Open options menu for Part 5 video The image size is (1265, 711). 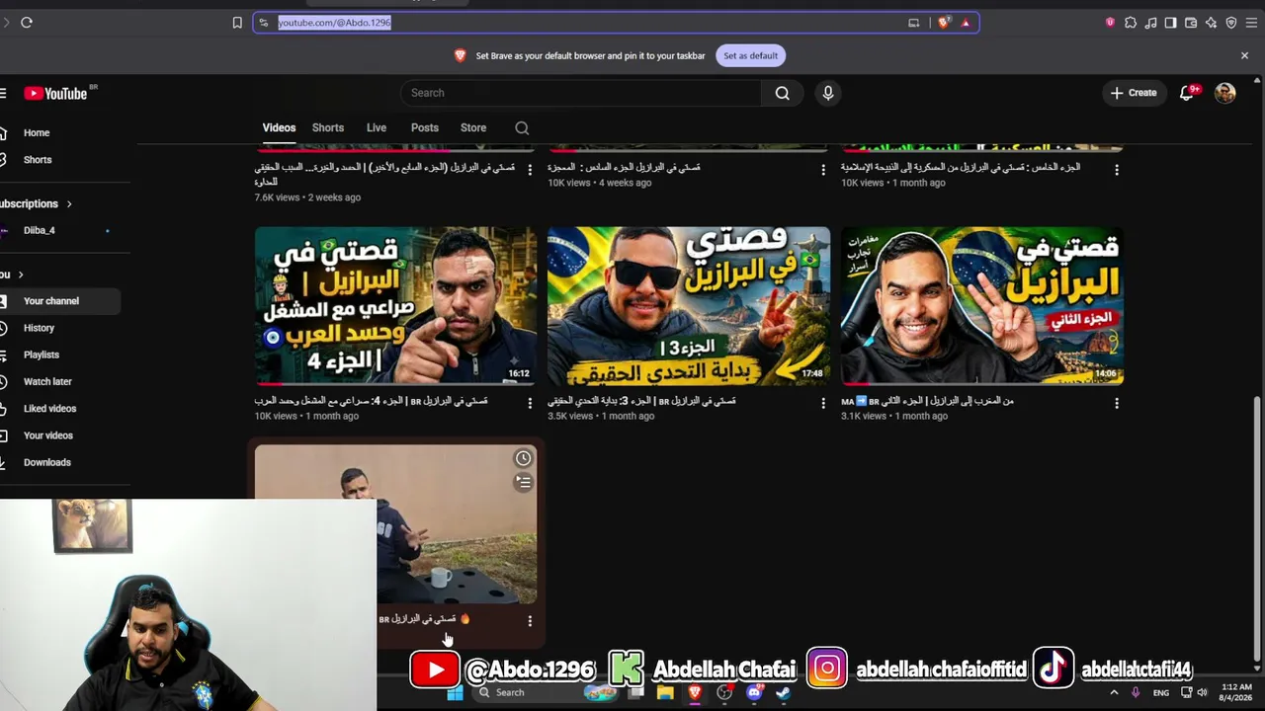click(1117, 170)
